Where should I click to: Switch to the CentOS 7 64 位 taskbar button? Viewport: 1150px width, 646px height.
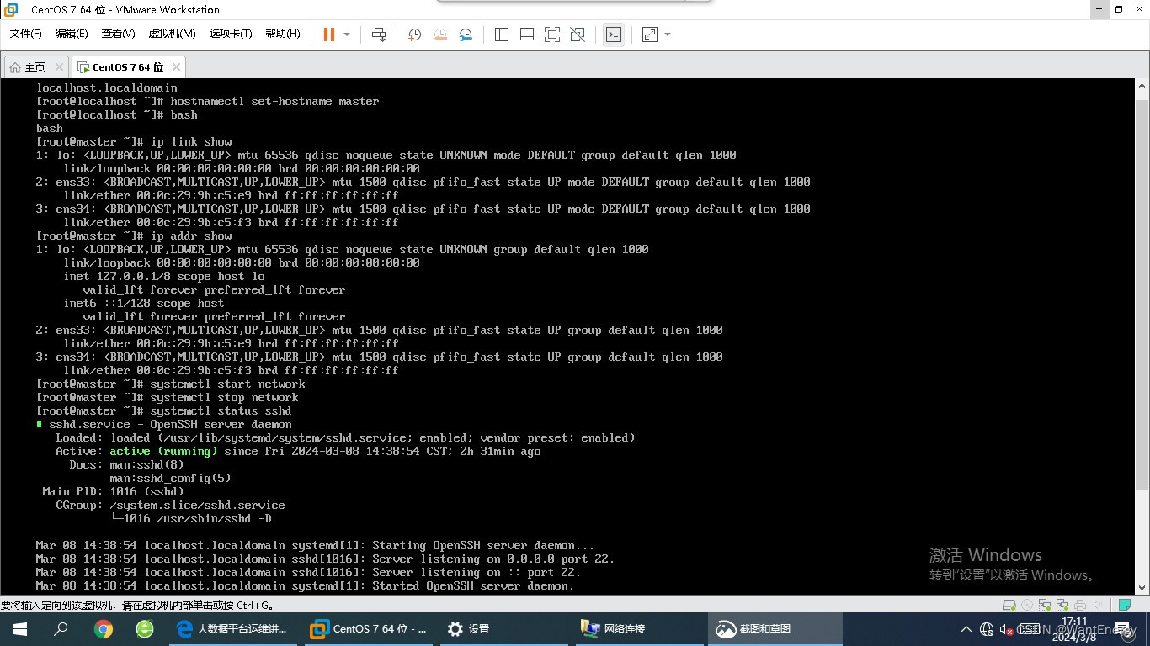click(368, 629)
